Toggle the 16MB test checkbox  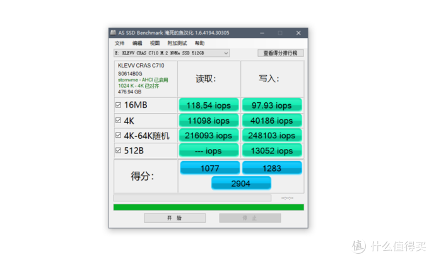[118, 105]
